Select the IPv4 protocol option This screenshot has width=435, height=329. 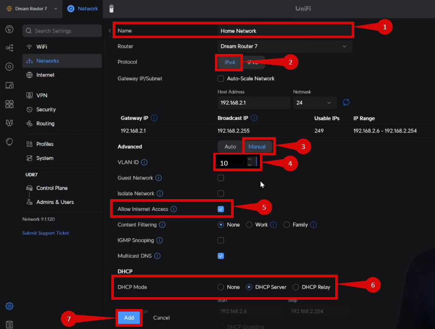point(230,62)
